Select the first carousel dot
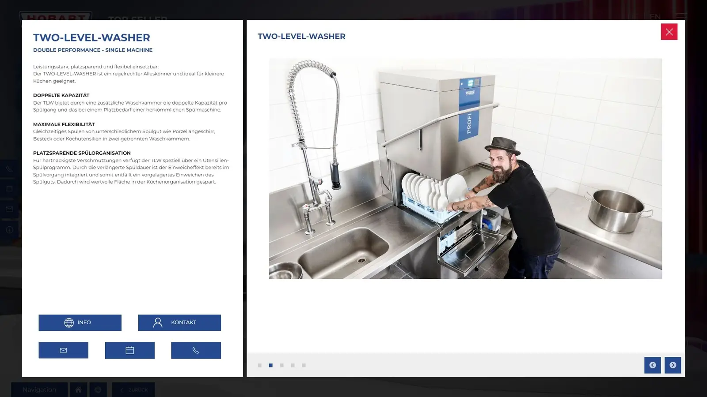707x397 pixels. pyautogui.click(x=259, y=365)
